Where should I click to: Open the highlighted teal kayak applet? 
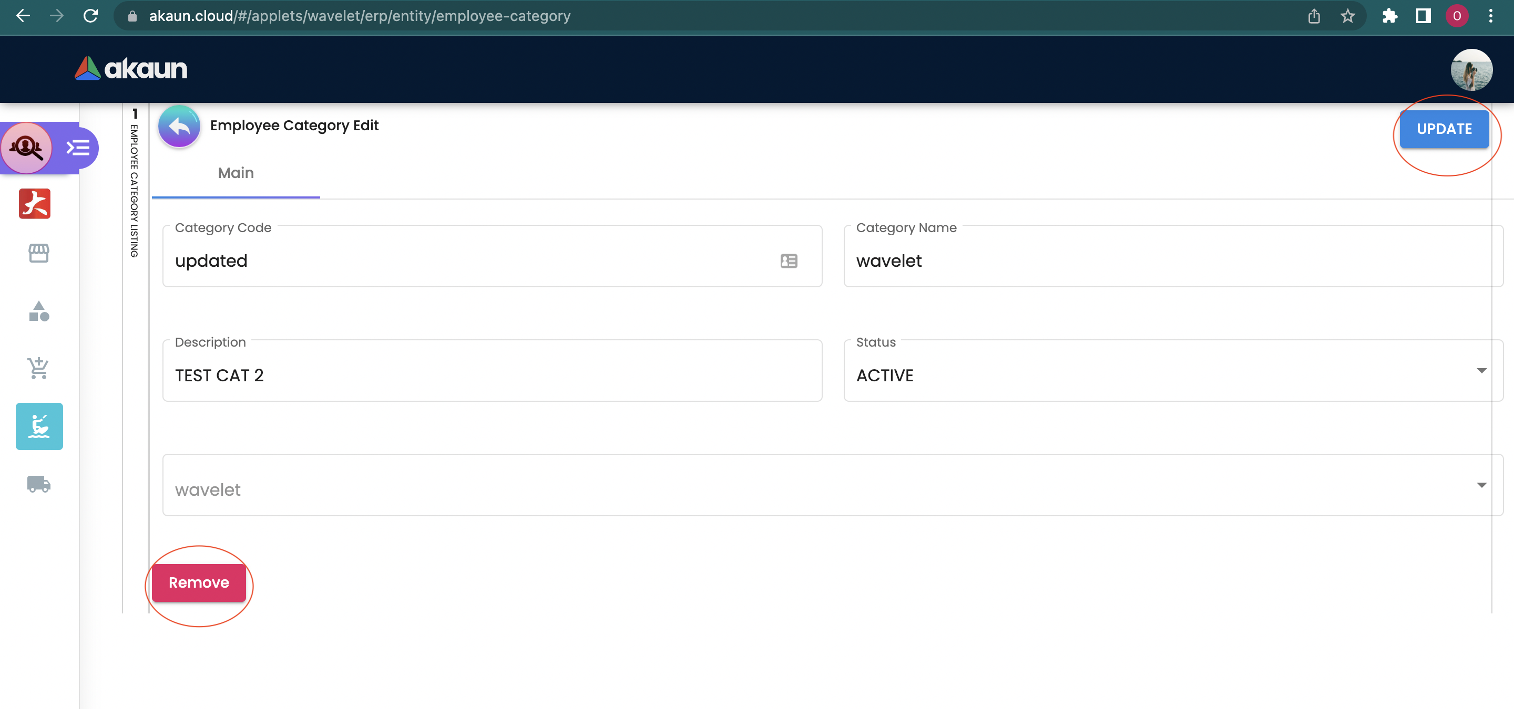point(39,426)
